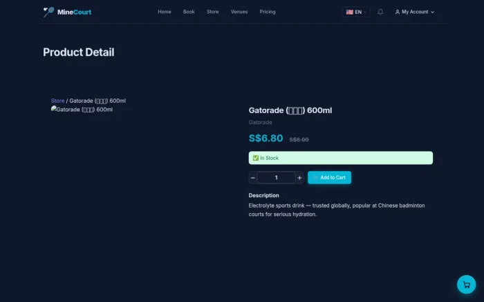Expand the My Account menu
The width and height of the screenshot is (484, 302).
tap(415, 12)
